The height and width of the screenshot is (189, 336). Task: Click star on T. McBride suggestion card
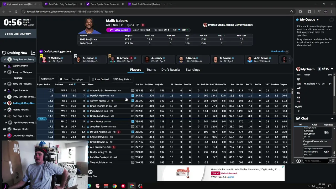[x=62, y=58]
